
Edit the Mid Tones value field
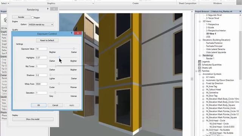(x=41, y=66)
